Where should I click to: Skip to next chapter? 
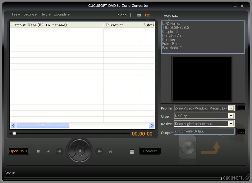pyautogui.click(x=110, y=151)
